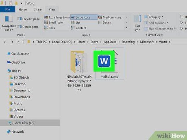Switch to the Share ribbon tab
The width and height of the screenshot is (187, 140).
pos(37,10)
